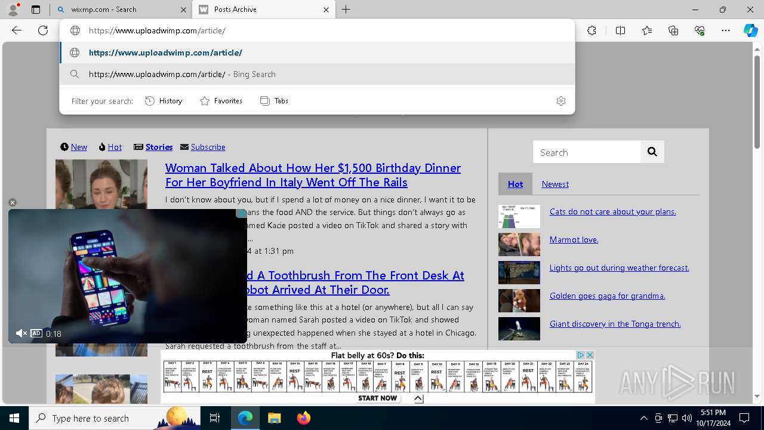
Task: Open the notification center icon
Action: tap(744, 418)
